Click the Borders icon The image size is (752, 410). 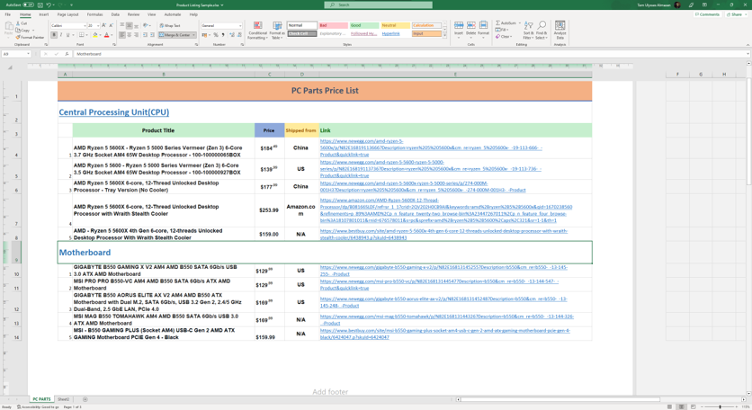pyautogui.click(x=81, y=35)
